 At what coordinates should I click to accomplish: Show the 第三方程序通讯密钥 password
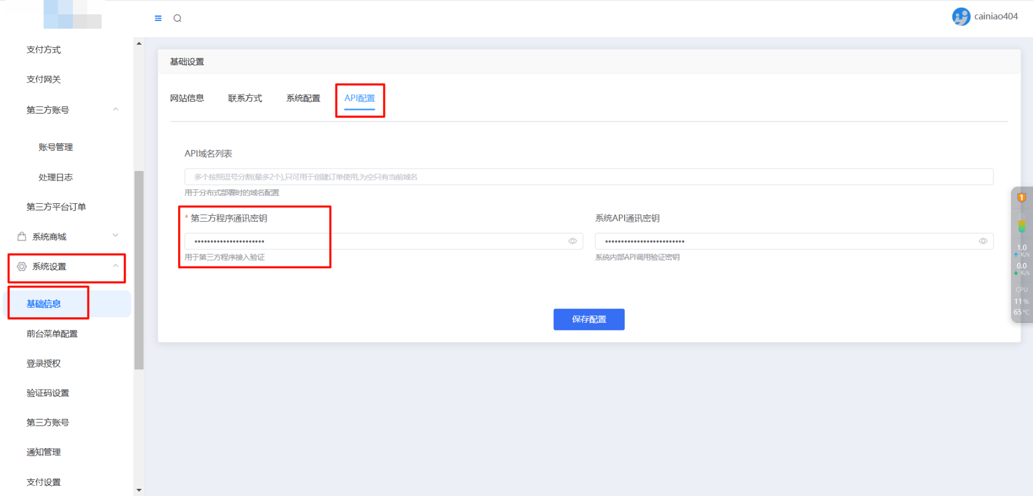[x=572, y=241]
